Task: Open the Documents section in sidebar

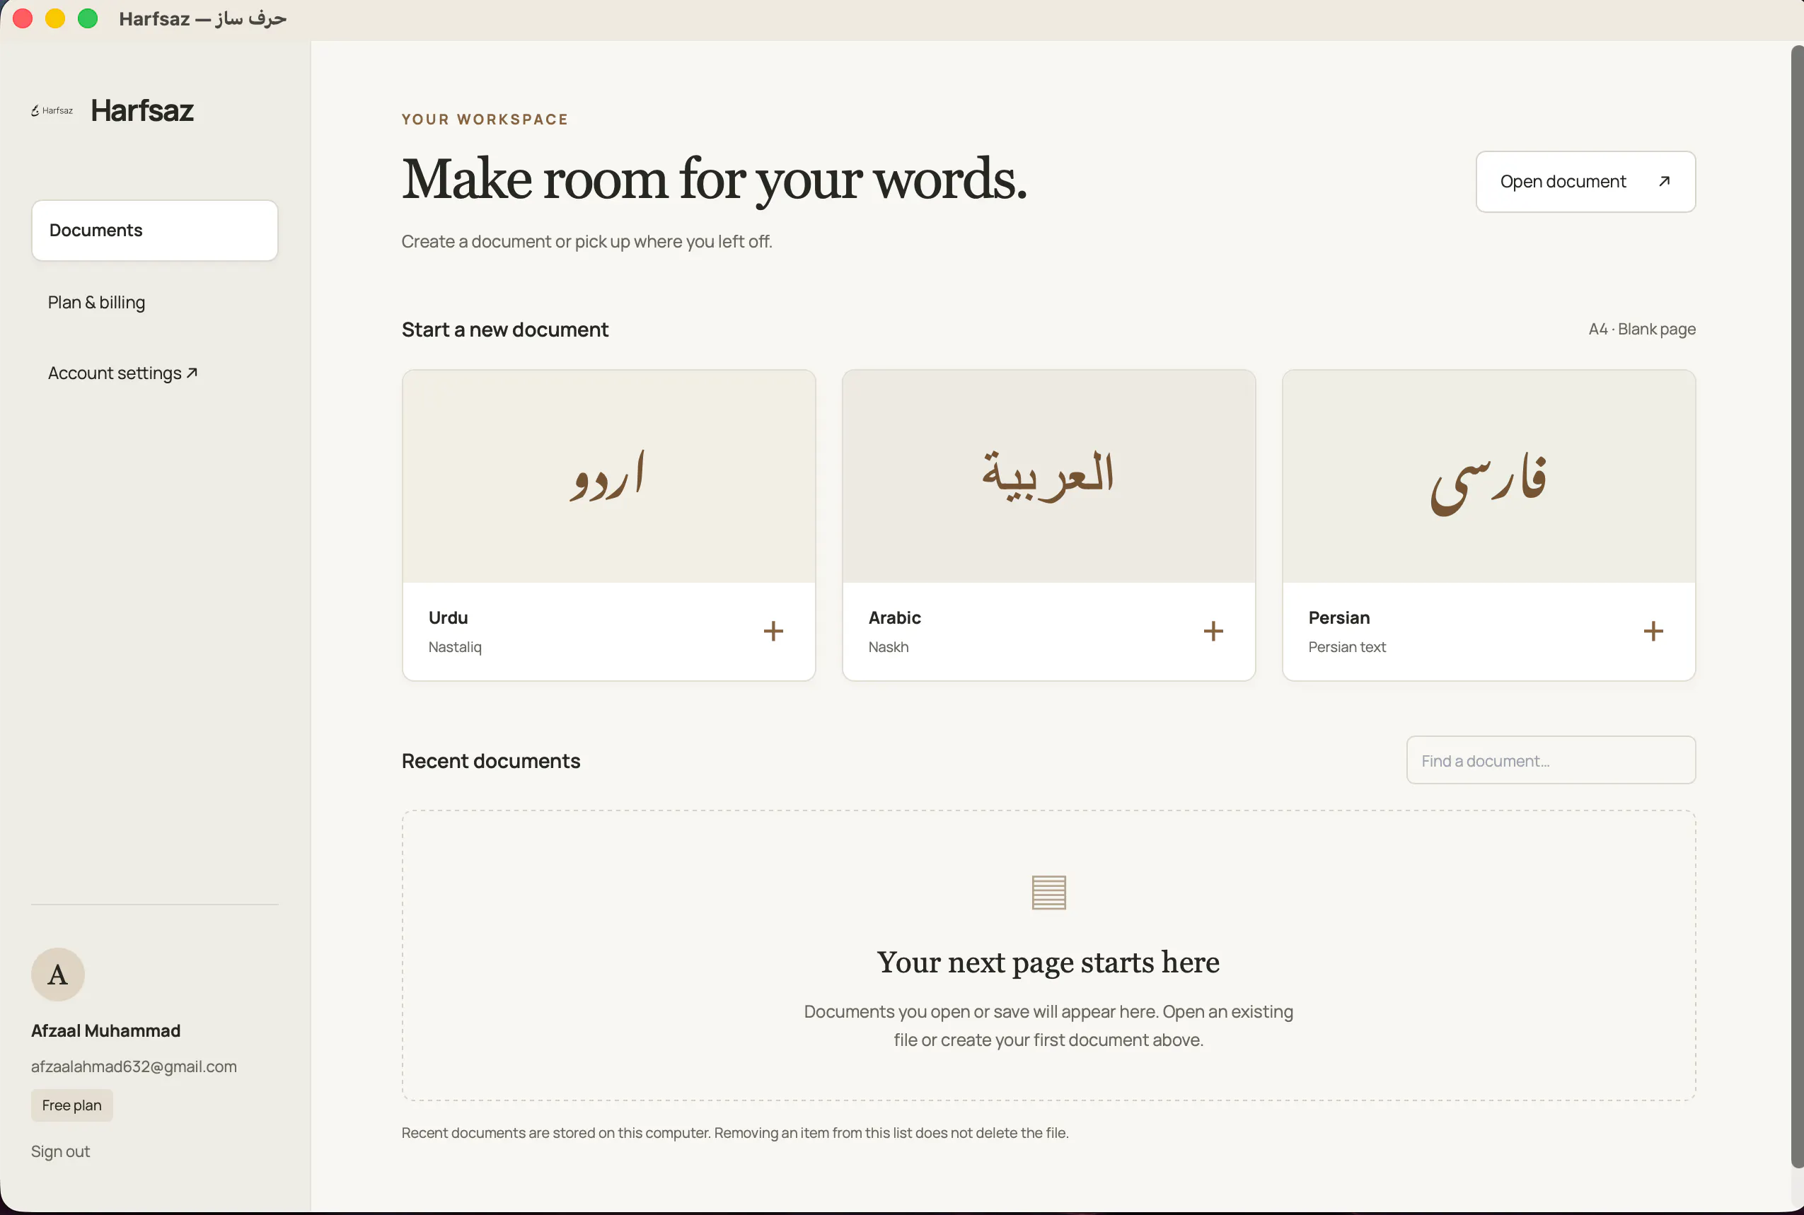Action: (155, 230)
